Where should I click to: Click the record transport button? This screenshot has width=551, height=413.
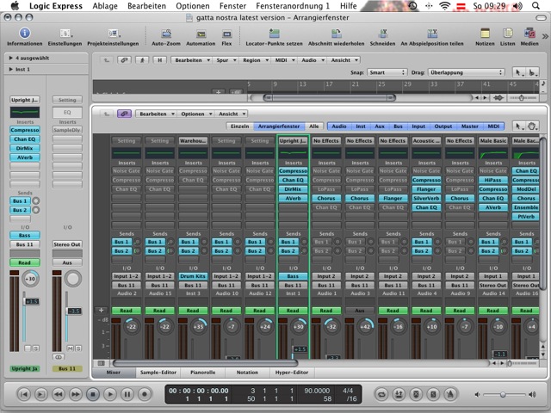click(x=145, y=394)
